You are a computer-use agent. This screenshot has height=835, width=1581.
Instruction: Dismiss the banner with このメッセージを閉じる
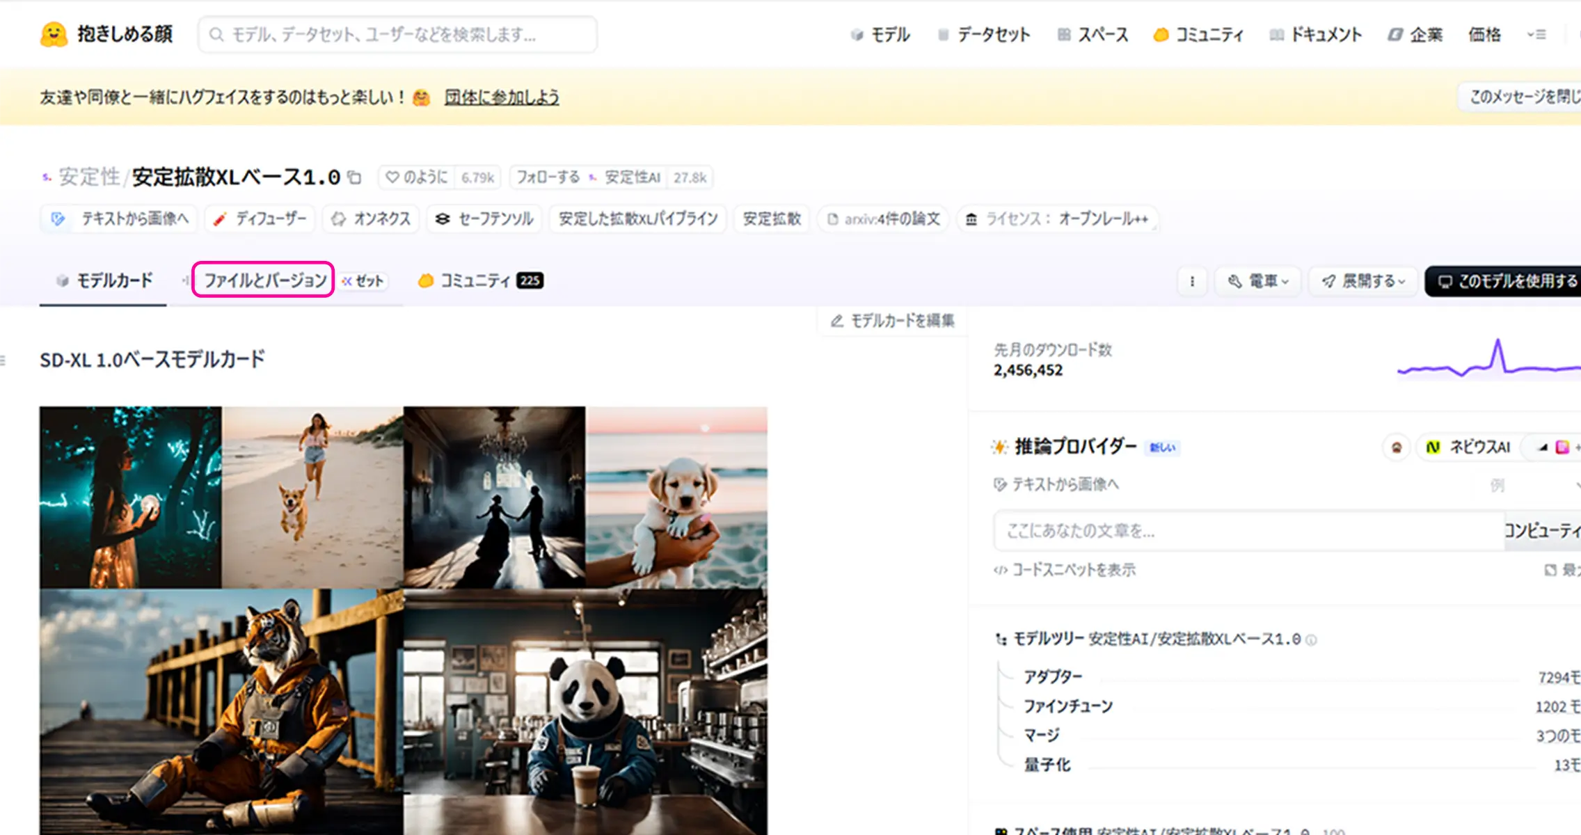(x=1519, y=97)
